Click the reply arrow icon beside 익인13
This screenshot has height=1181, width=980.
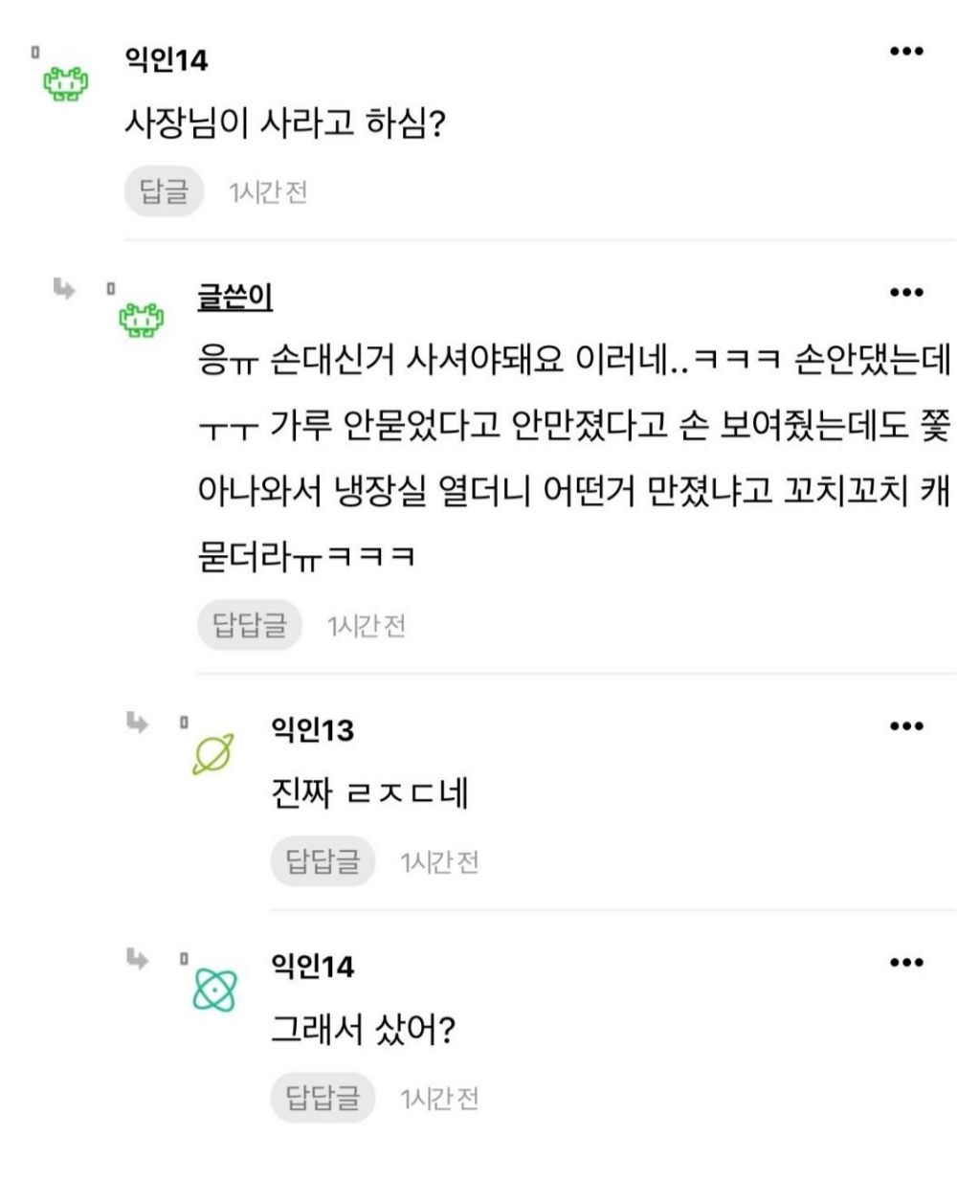(x=137, y=722)
